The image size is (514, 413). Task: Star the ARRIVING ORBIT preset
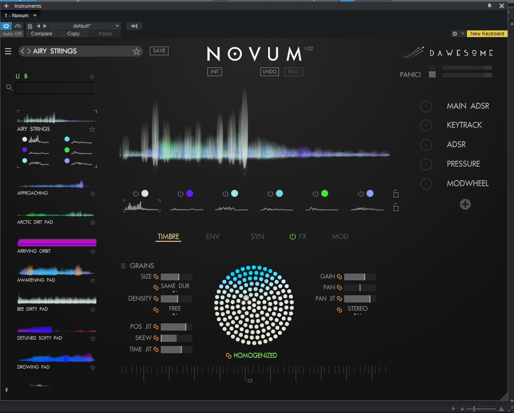coord(93,251)
